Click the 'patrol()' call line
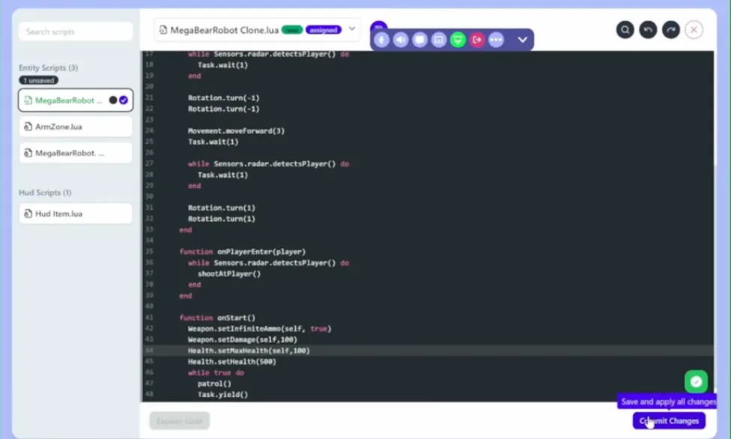Image resolution: width=731 pixels, height=439 pixels. (214, 384)
